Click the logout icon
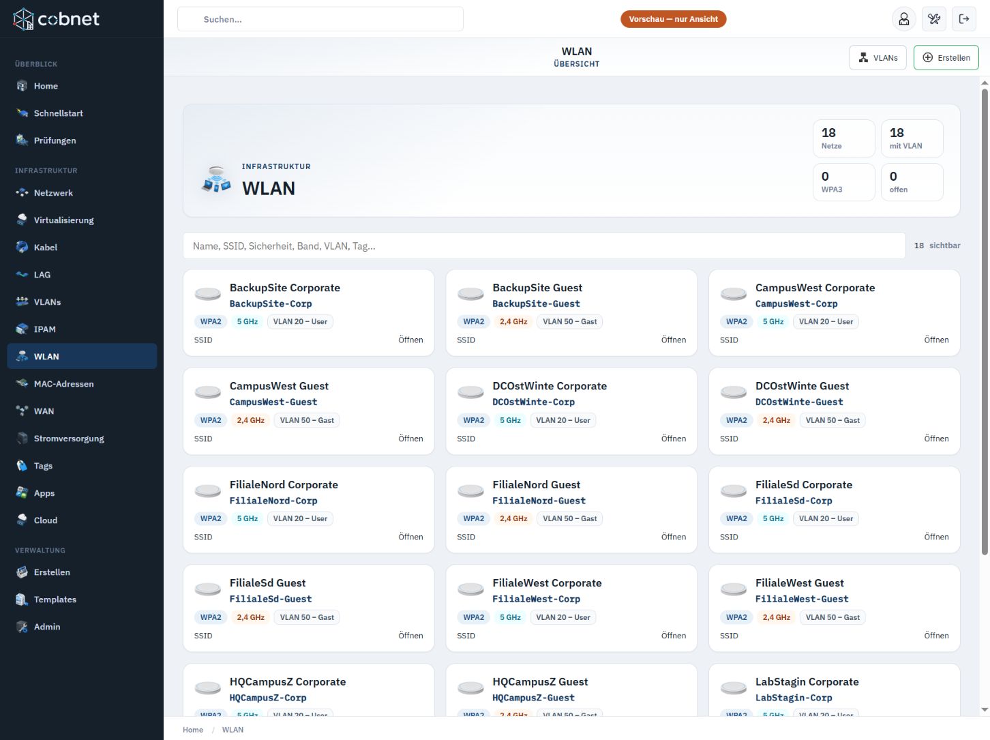 point(964,19)
